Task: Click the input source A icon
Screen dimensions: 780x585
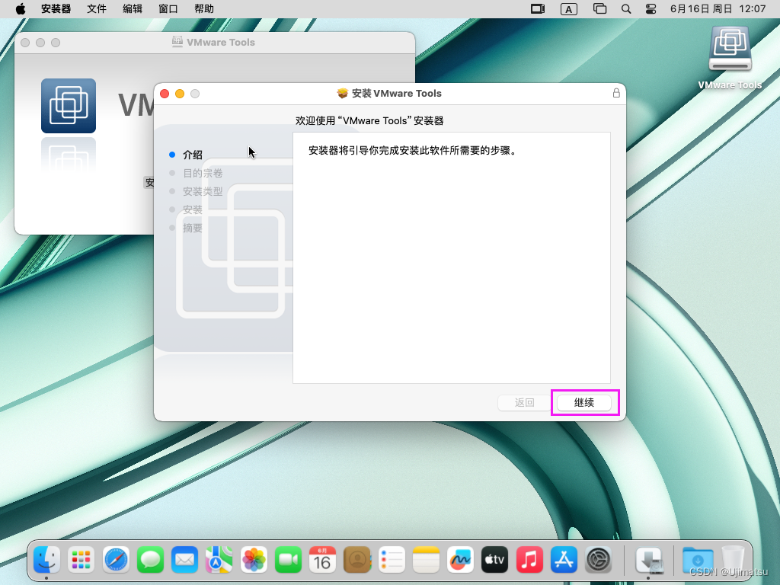Action: click(x=568, y=9)
